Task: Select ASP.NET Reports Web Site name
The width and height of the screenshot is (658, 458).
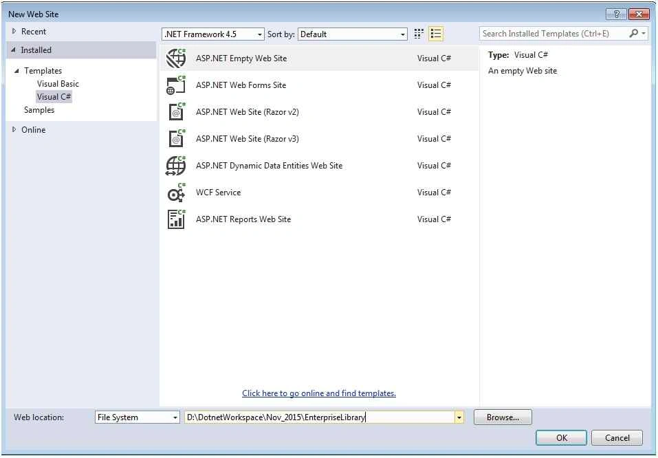Action: [243, 219]
